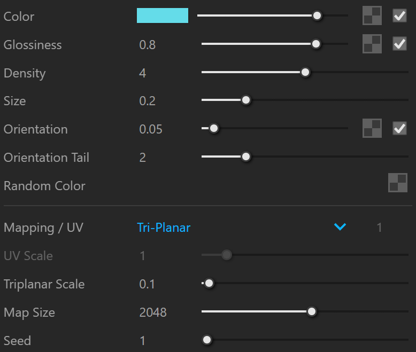Screen dimensions: 416x352
Task: Toggle the Glossiness map checkbox
Action: (x=399, y=44)
